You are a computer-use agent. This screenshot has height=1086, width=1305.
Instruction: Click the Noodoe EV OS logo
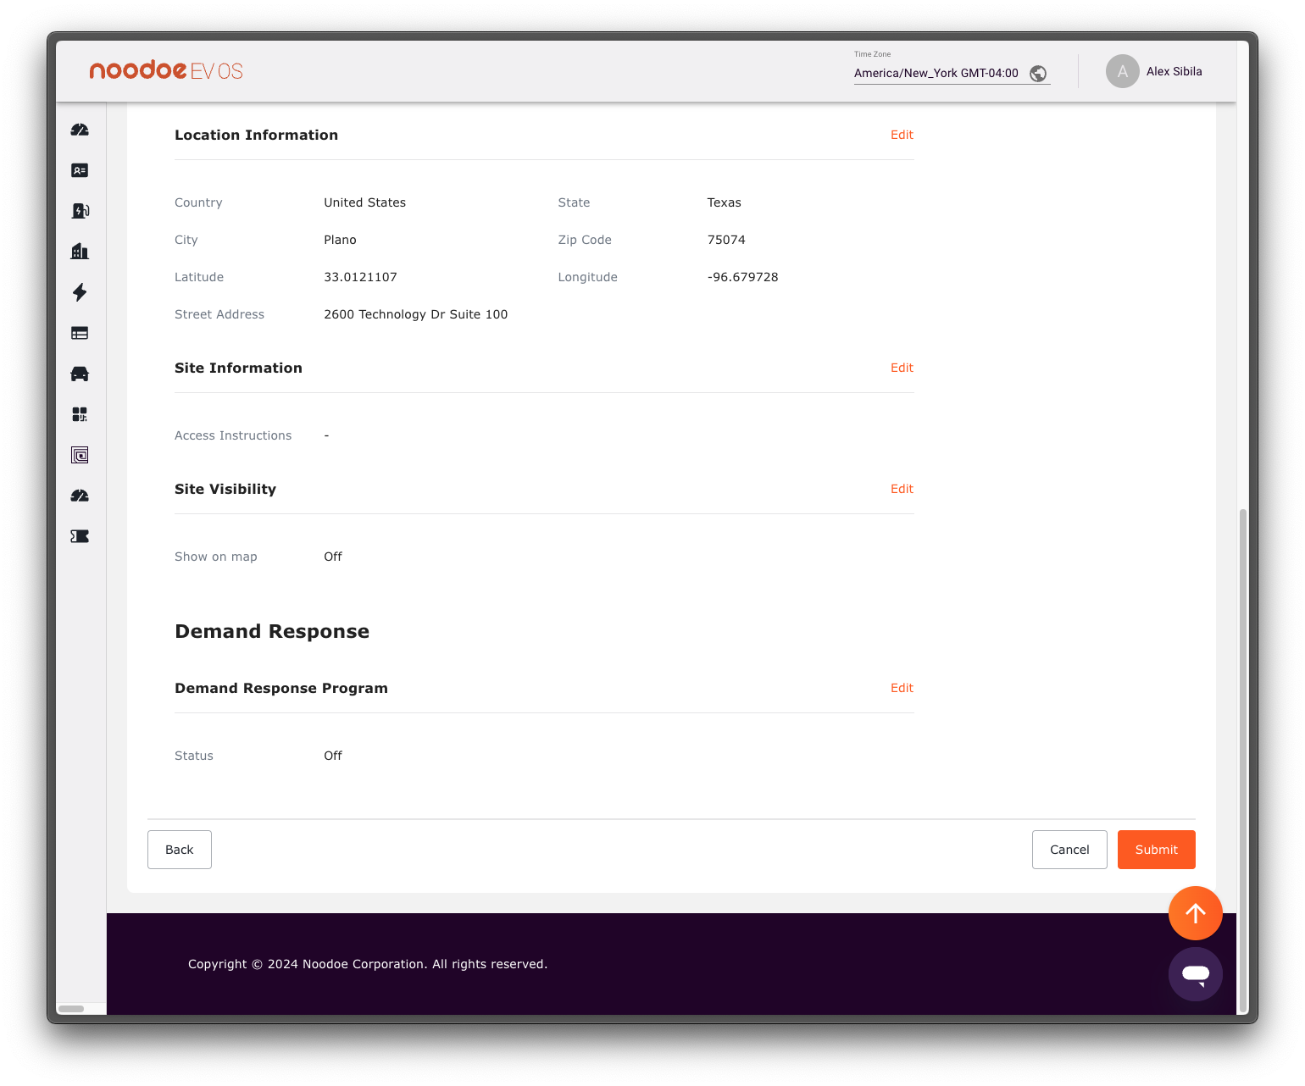166,70
